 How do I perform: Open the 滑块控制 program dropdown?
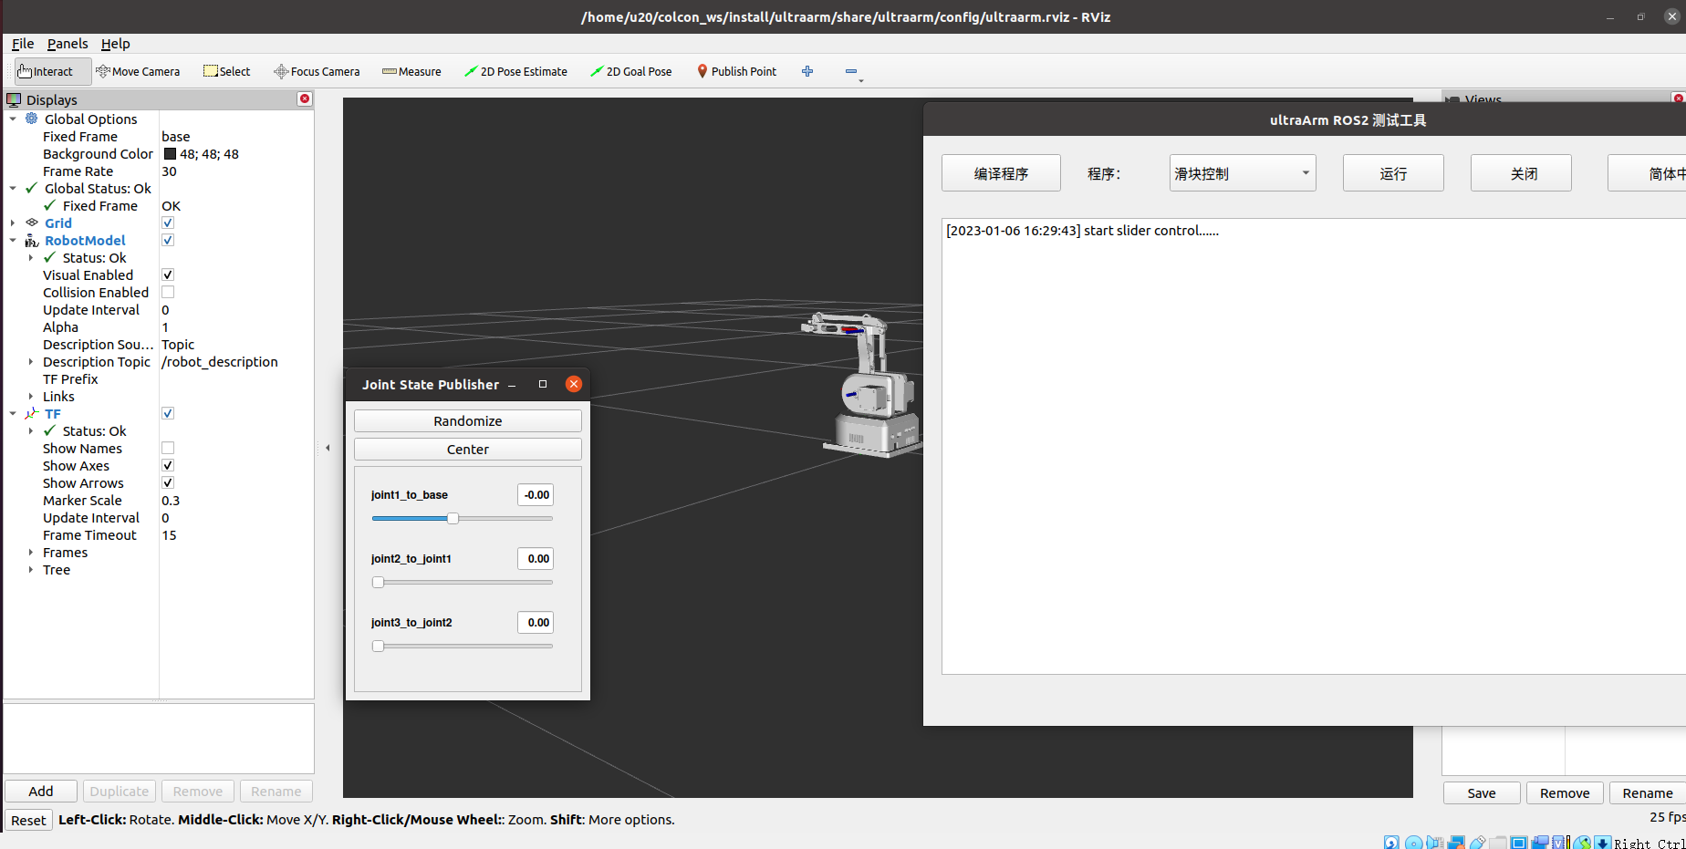coord(1242,172)
